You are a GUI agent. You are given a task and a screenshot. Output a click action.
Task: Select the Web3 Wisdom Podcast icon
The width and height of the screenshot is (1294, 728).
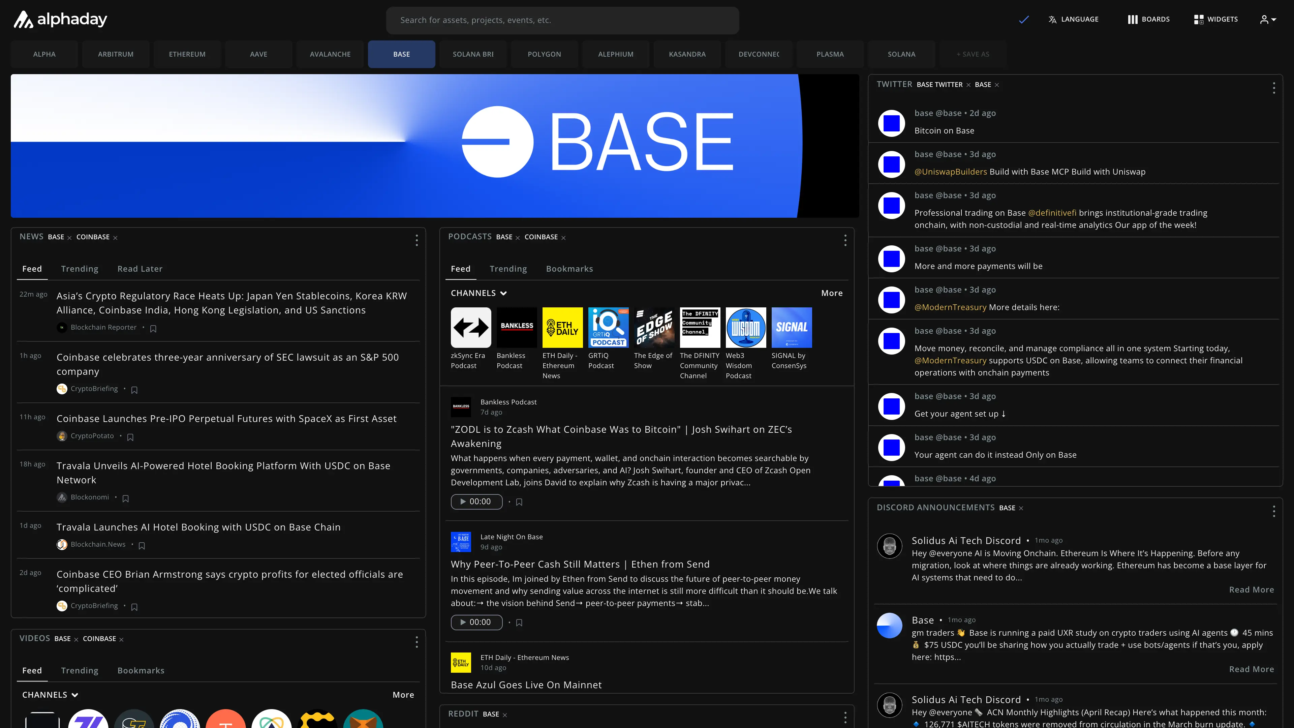click(746, 328)
